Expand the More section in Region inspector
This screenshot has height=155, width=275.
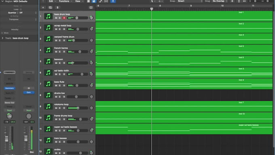point(2,33)
